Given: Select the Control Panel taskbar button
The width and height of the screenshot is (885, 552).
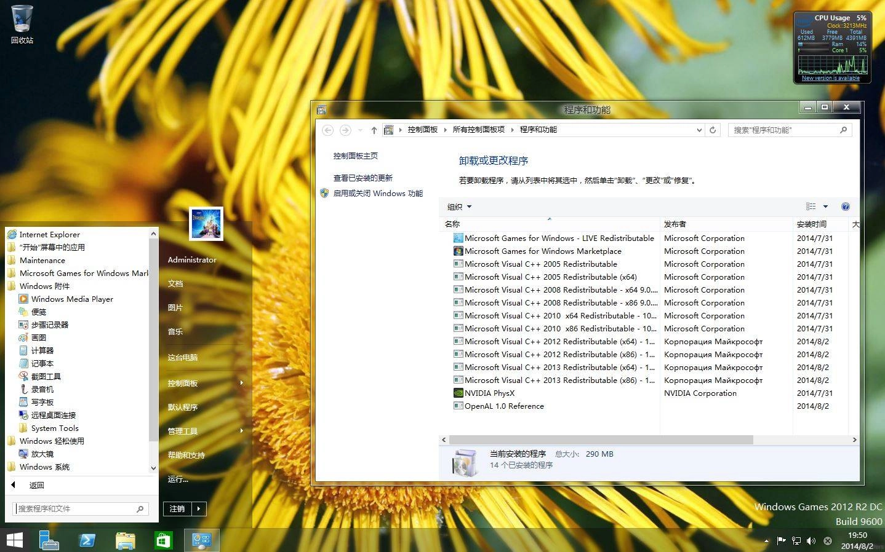Looking at the screenshot, I should (201, 540).
